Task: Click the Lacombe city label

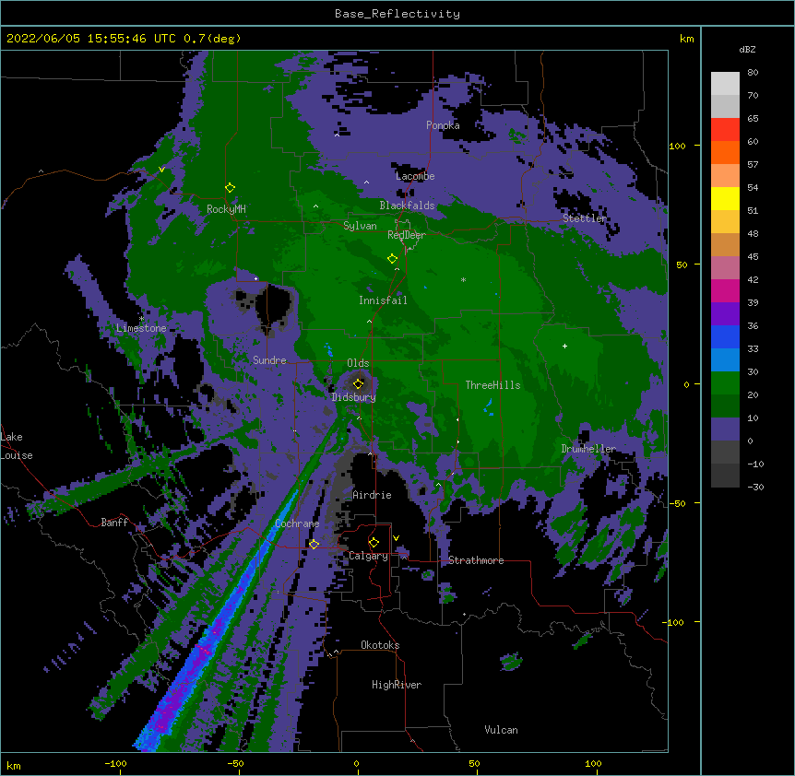Action: click(x=415, y=176)
